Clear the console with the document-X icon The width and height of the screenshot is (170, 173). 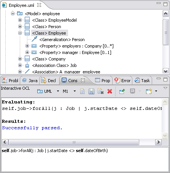(100, 91)
